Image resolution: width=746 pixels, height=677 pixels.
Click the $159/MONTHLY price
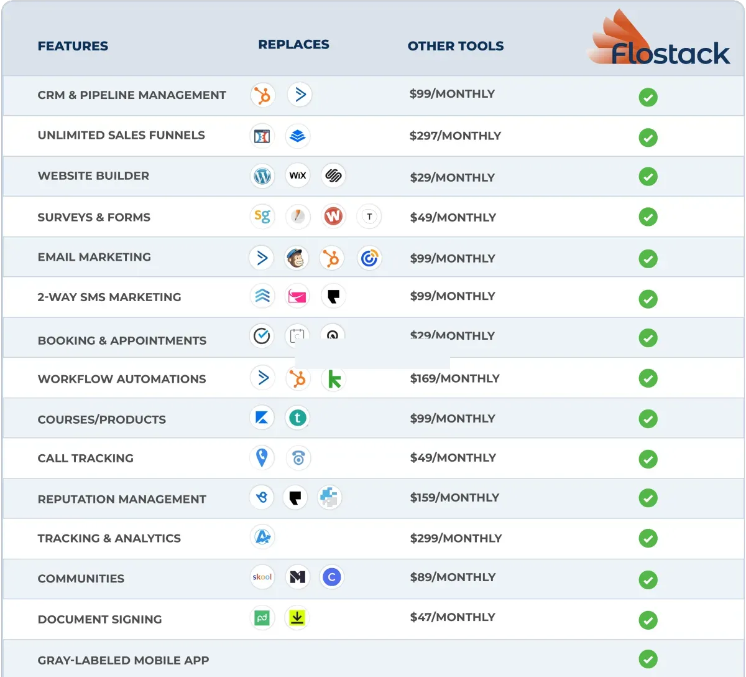coord(454,497)
